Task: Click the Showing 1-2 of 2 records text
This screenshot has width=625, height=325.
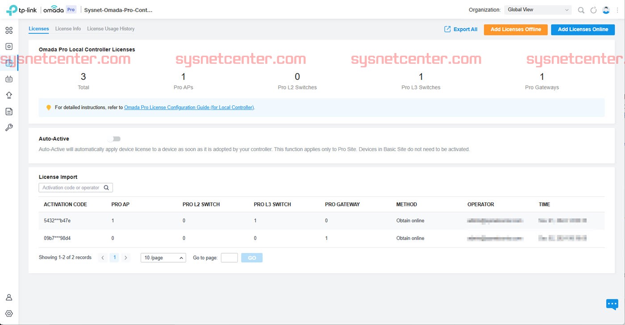Action: [x=65, y=258]
